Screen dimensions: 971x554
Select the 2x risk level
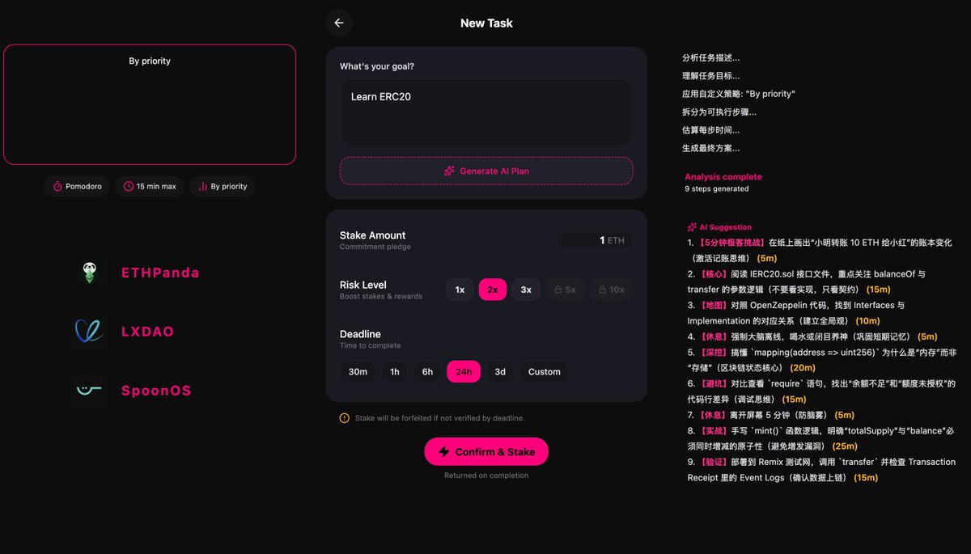[493, 290]
